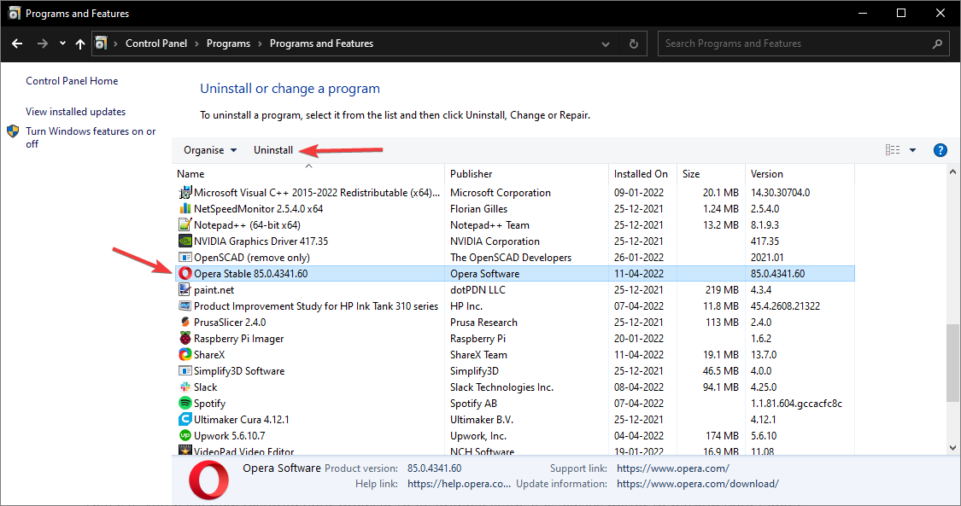Select the Simplify3D Software icon
The width and height of the screenshot is (961, 506).
click(185, 371)
